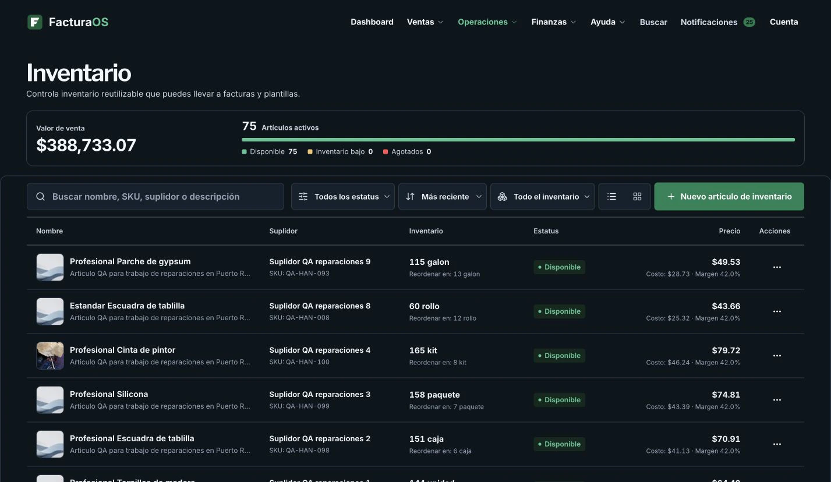Open photo thumbnail of Profesional Cinta de pintor

50,356
